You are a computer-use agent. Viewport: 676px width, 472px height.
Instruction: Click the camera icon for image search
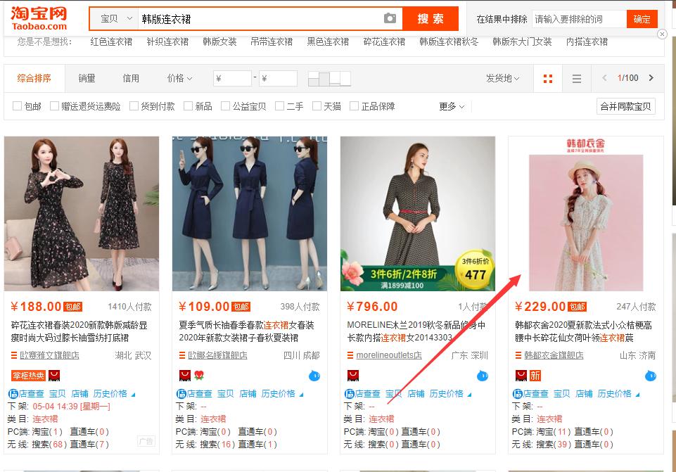390,19
